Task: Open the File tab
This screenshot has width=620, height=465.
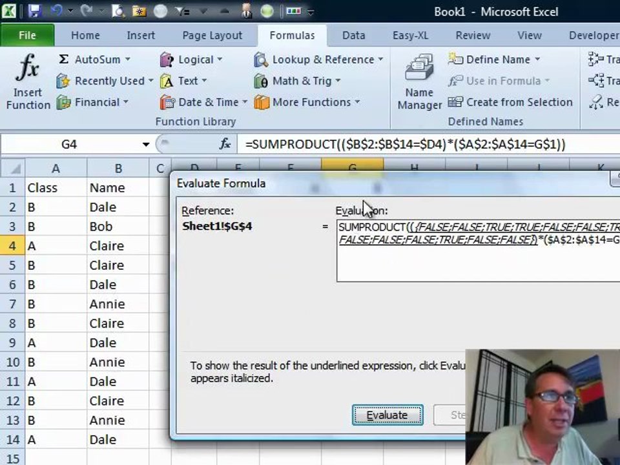Action: coord(27,35)
